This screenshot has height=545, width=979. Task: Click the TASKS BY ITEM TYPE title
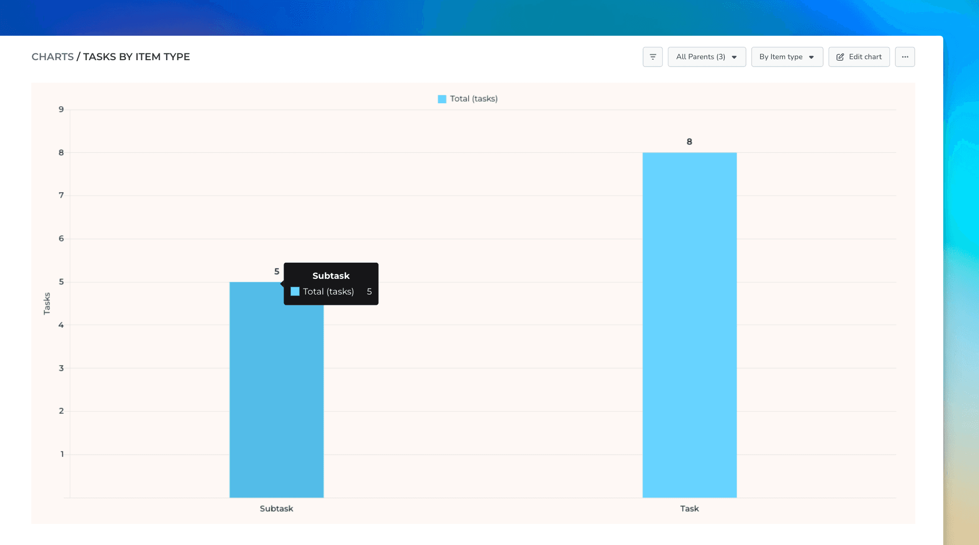tap(136, 57)
